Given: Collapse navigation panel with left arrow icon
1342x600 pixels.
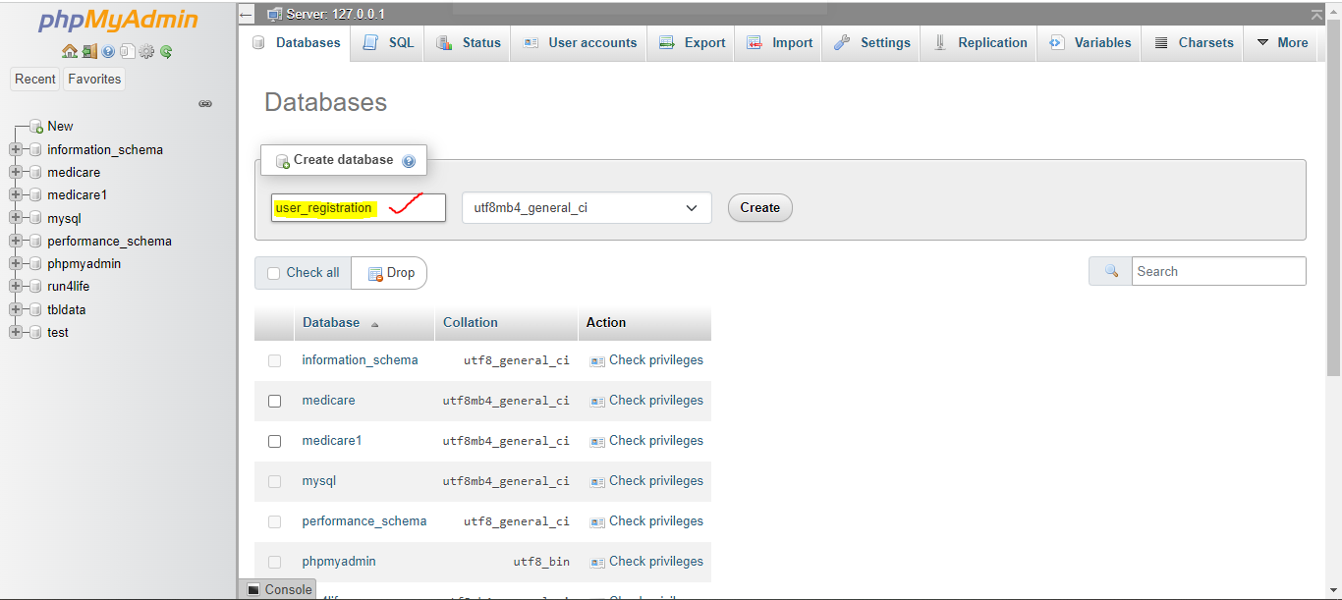Looking at the screenshot, I should [246, 14].
